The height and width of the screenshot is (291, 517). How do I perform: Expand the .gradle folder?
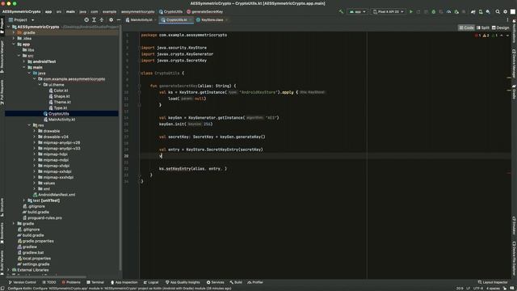point(14,32)
